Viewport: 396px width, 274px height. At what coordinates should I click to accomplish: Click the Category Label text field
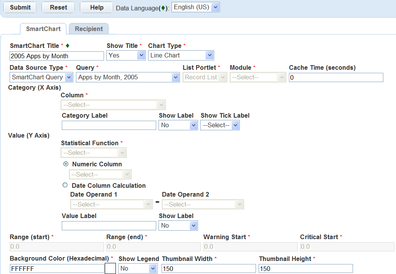pyautogui.click(x=109, y=125)
